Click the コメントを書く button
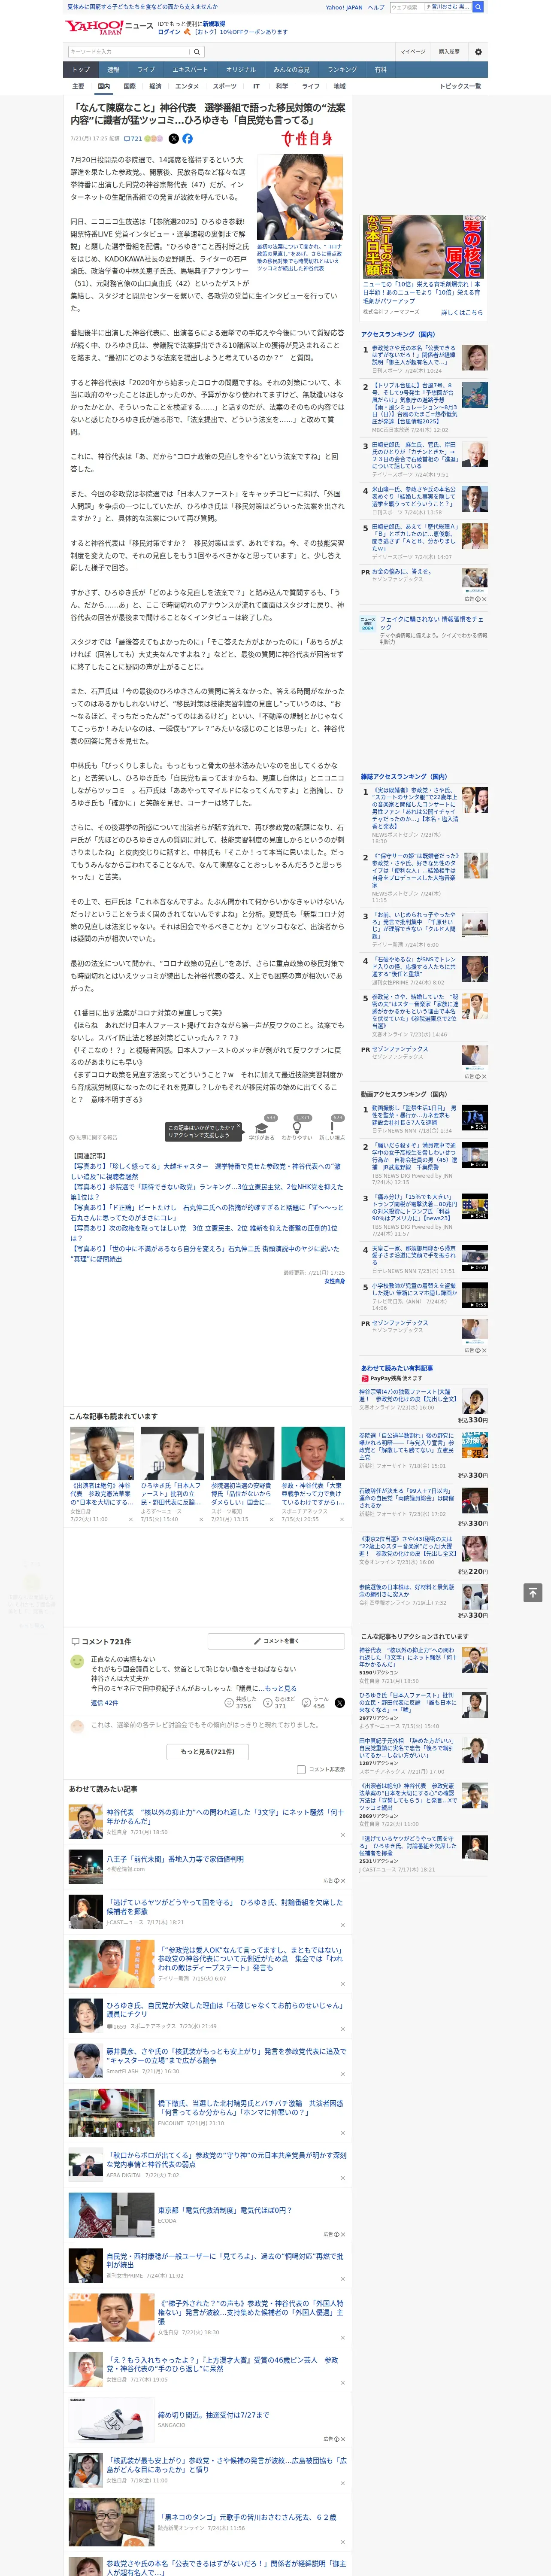This screenshot has width=551, height=2576. pyautogui.click(x=277, y=1641)
